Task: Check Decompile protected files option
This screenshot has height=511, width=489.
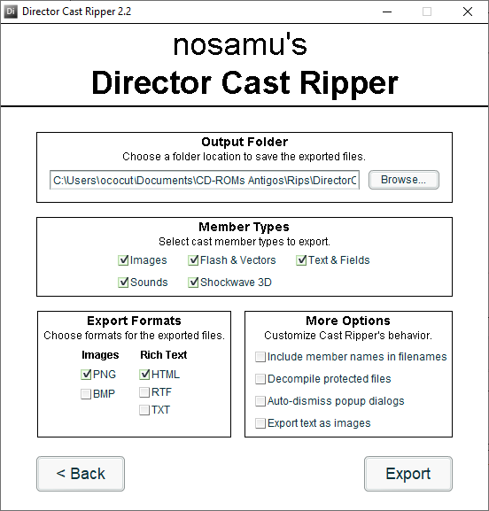Action: pyautogui.click(x=260, y=379)
